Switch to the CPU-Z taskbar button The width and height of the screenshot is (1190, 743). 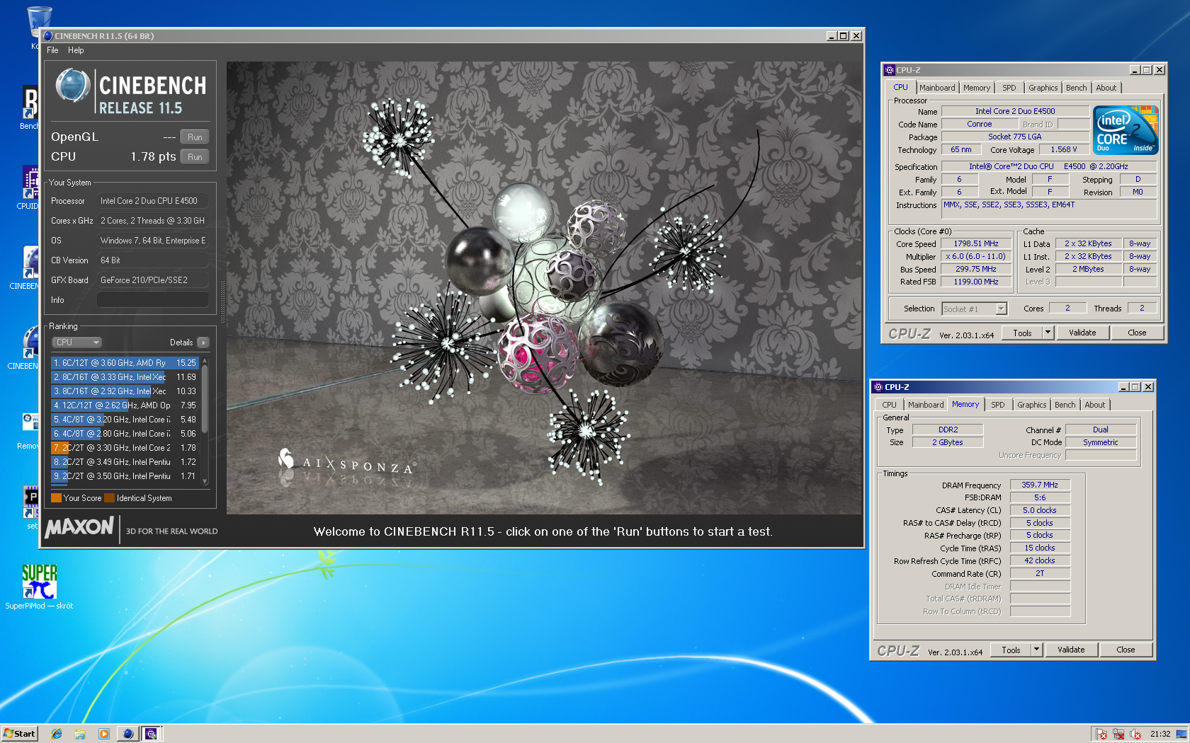pos(151,734)
